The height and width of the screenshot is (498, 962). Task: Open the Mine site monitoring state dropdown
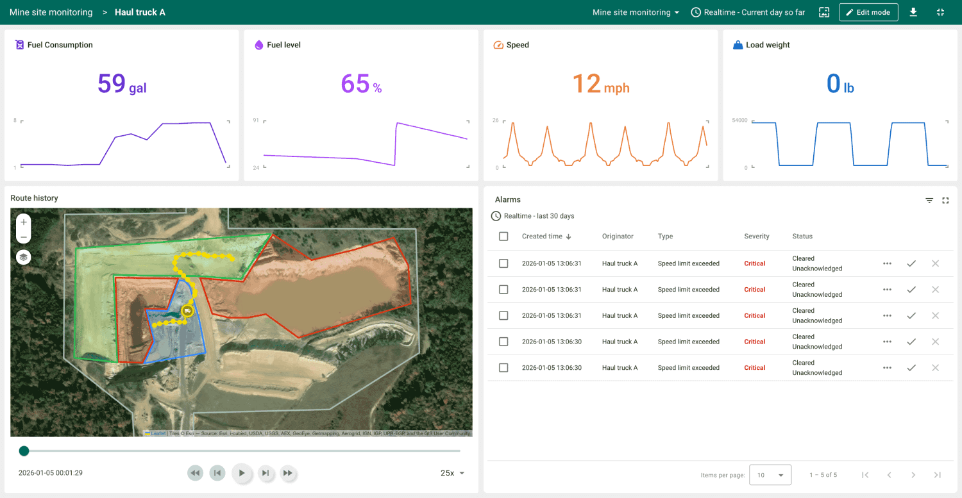[x=636, y=12]
